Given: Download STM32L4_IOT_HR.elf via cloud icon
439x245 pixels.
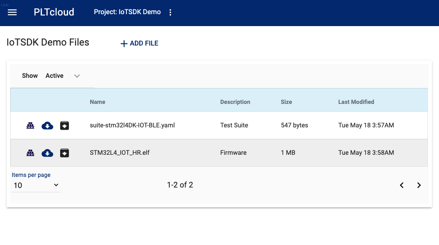Looking at the screenshot, I should [47, 153].
